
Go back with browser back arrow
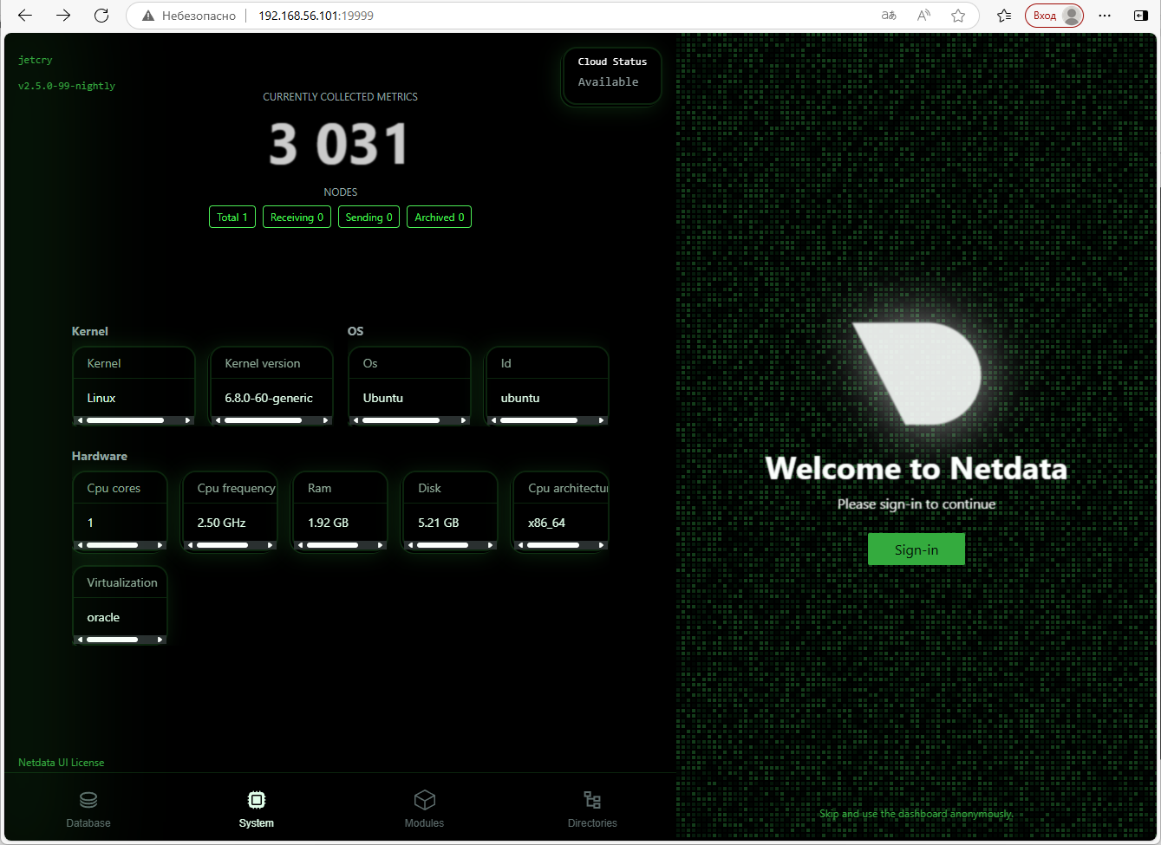coord(25,16)
